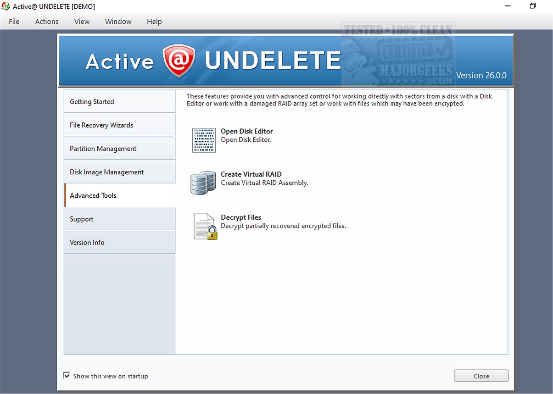Click the Version 26.0.0 label
The image size is (553, 394).
(481, 75)
